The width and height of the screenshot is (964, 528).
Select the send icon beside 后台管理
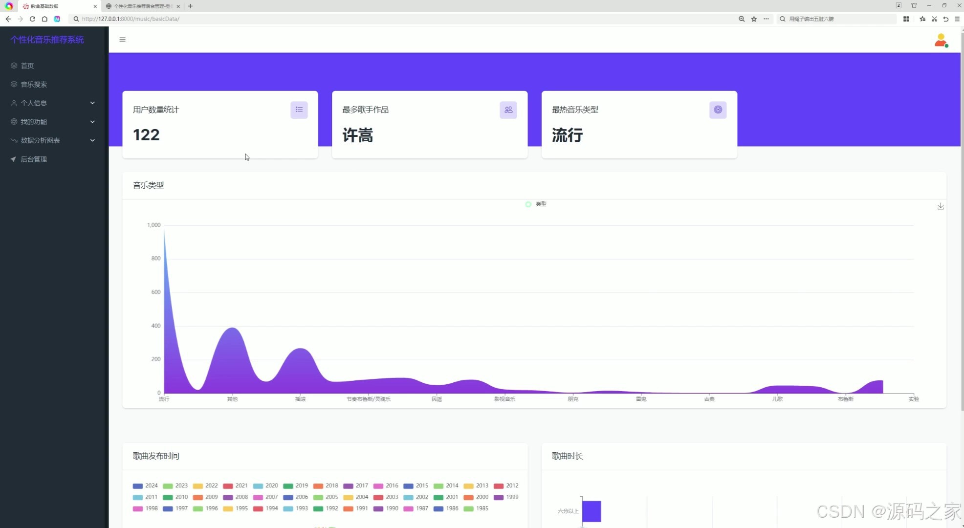13,159
